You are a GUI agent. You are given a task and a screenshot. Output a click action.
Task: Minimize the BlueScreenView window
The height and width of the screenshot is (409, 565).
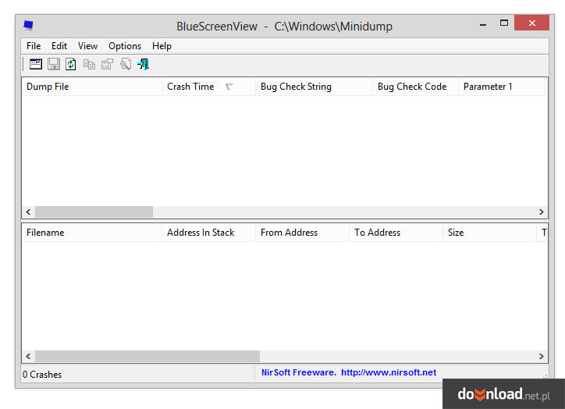(483, 23)
